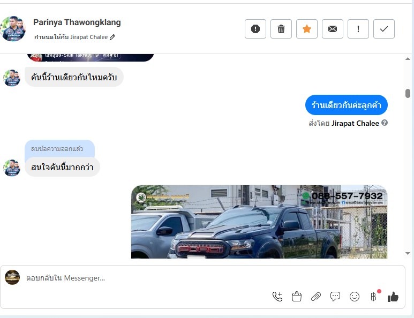The height and width of the screenshot is (318, 414).
Task: Delete conversation with the trash can icon
Action: click(x=281, y=29)
